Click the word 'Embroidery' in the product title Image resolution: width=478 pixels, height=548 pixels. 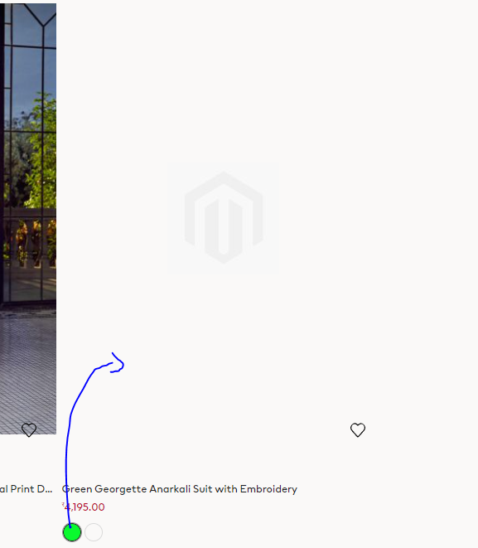click(268, 489)
